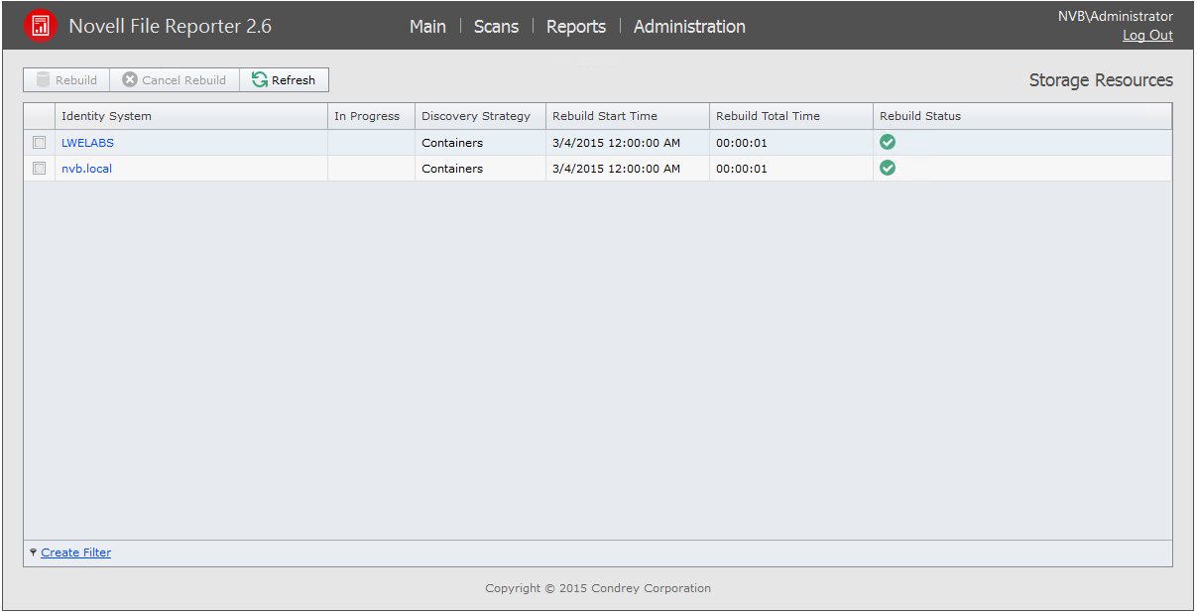Sort by Rebuild Start Time column header
The width and height of the screenshot is (1197, 613).
click(627, 116)
